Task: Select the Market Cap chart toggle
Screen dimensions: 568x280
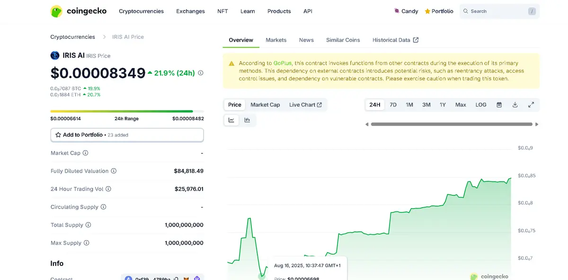Action: point(265,105)
